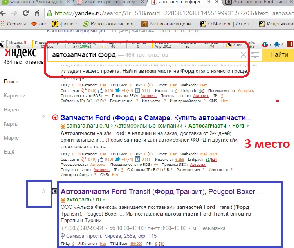Click RDS bar chart icon at far right
294x248 pixels.
point(290,44)
